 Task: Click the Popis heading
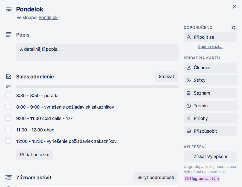23,35
